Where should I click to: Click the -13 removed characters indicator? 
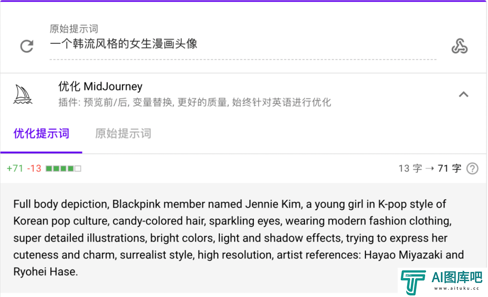click(x=34, y=169)
